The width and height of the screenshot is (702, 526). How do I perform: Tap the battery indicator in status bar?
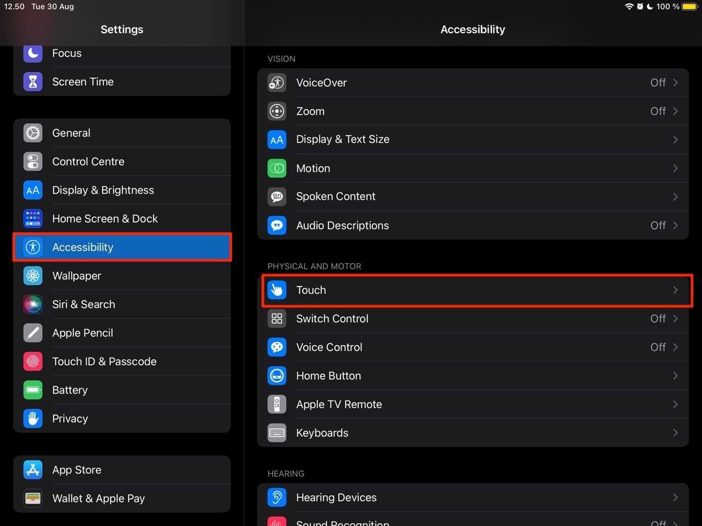click(689, 7)
